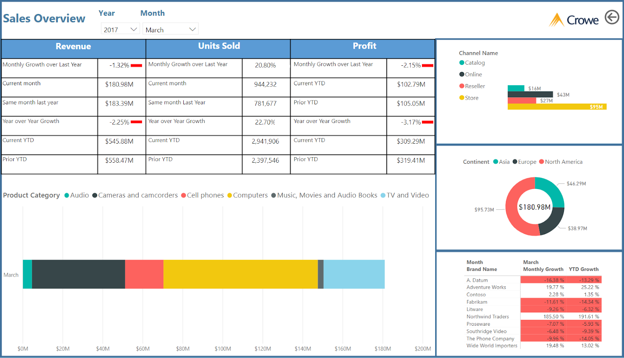This screenshot has height=358, width=624.
Task: Open the Year dropdown
Action: click(120, 28)
